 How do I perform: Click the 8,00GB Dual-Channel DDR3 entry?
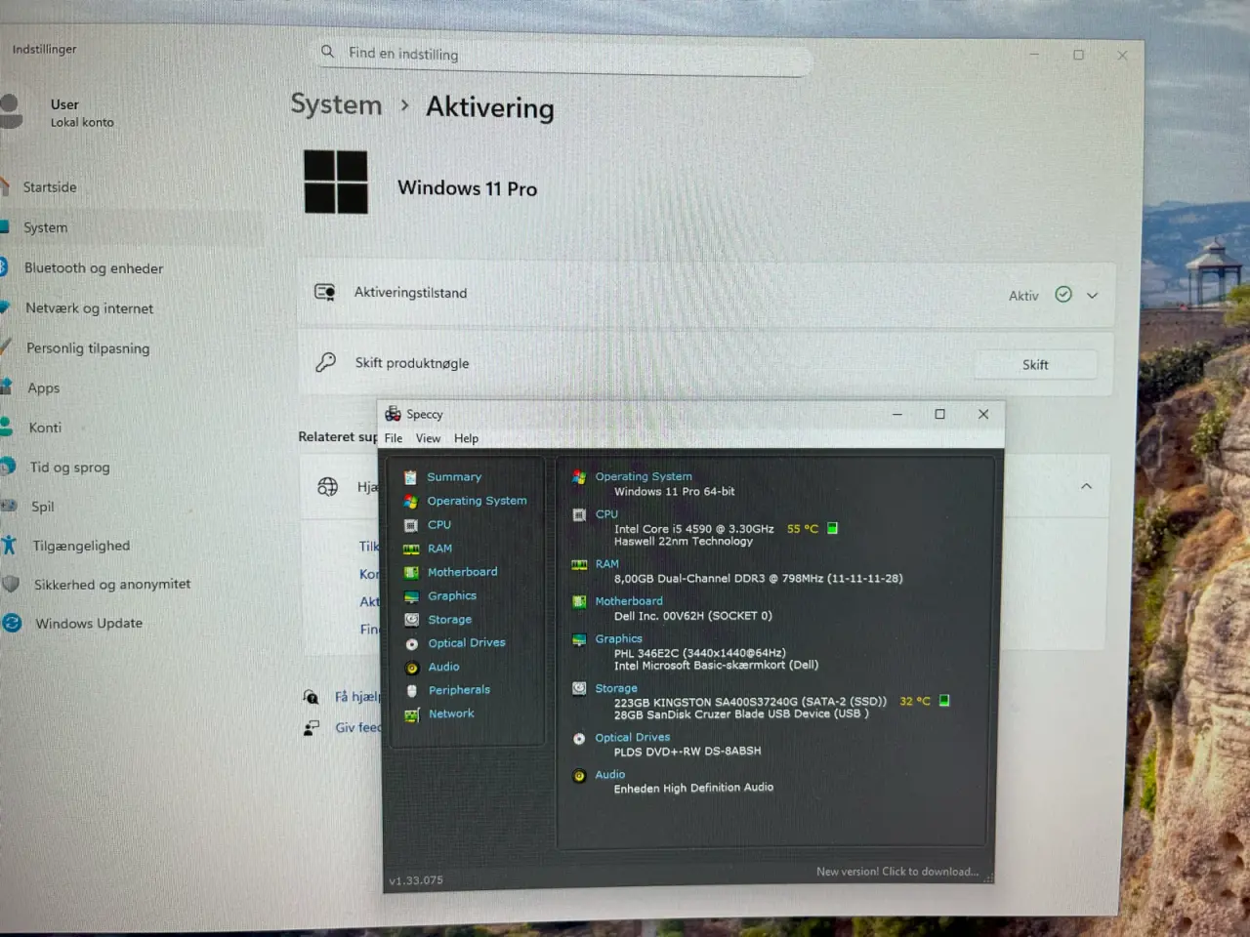point(758,578)
